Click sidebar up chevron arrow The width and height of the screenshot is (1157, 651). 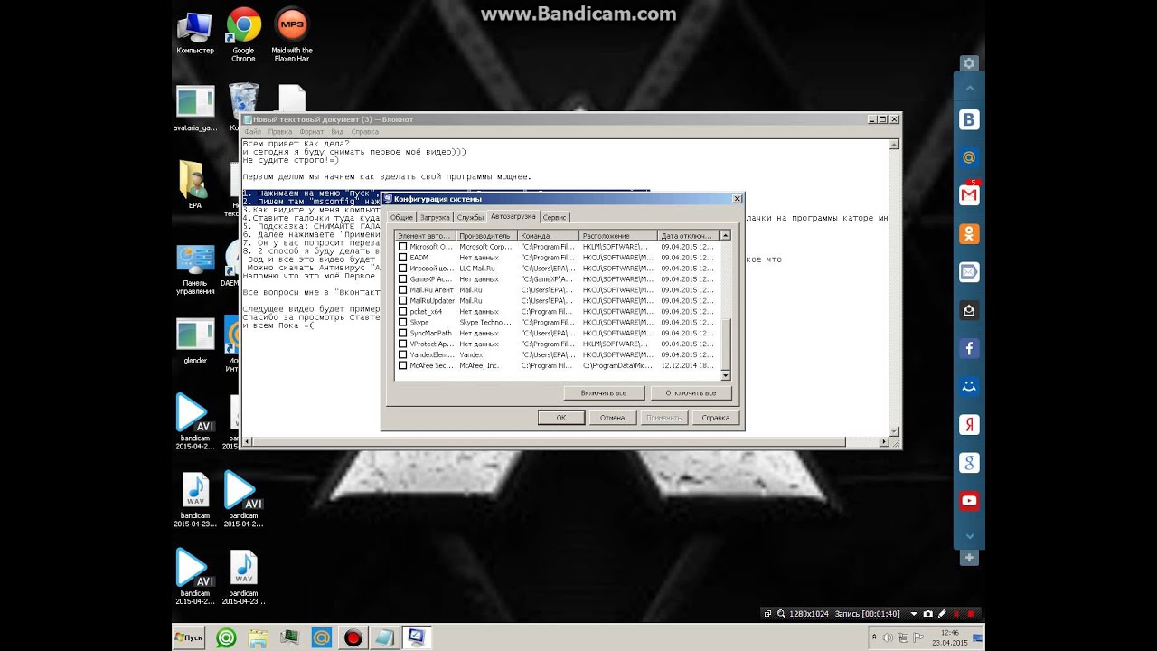pyautogui.click(x=969, y=89)
